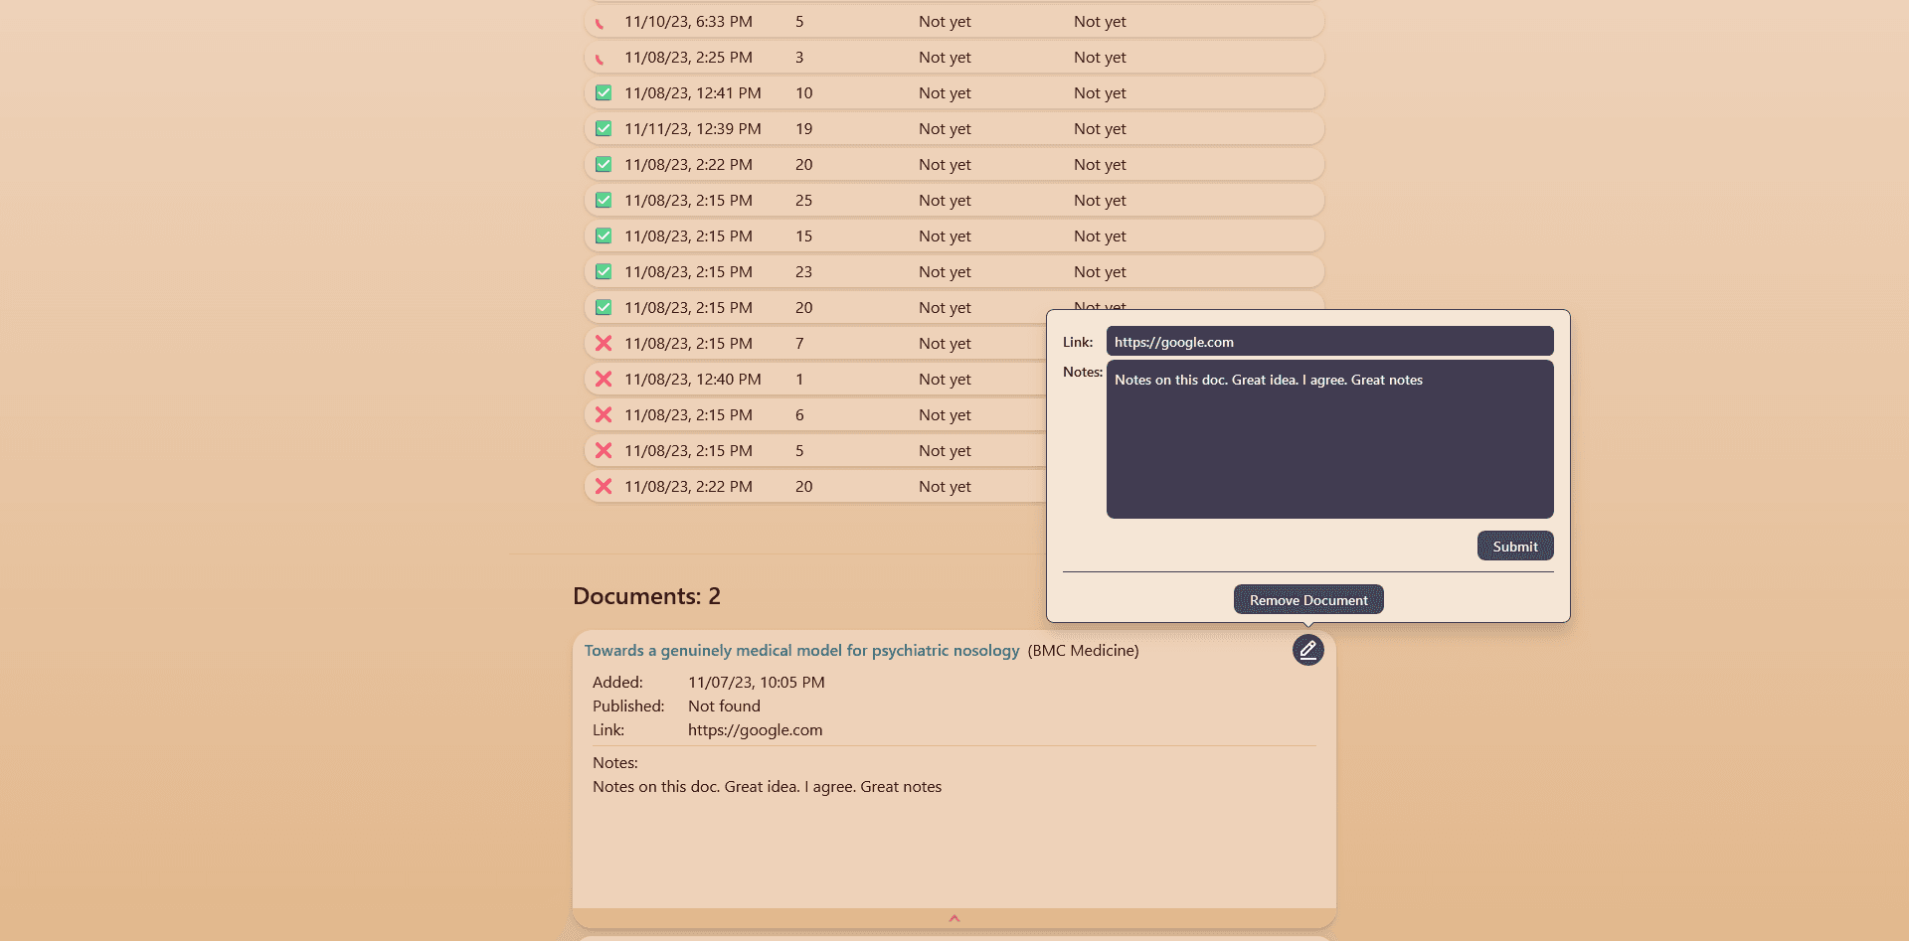
Task: Click the in-progress icon on the 11/08/23, 2:25 PM row
Action: (601, 59)
